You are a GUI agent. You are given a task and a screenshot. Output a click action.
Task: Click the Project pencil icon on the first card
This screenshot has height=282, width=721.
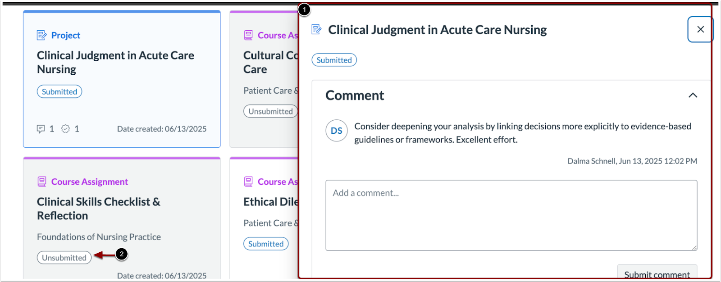(41, 35)
